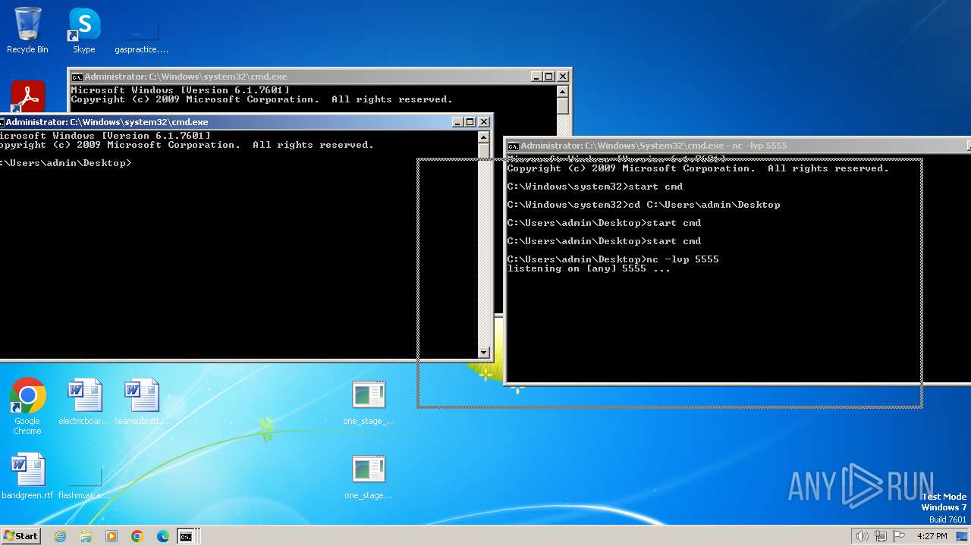Image resolution: width=971 pixels, height=546 pixels.
Task: Select the lower one_stage desktop file
Action: click(369, 476)
